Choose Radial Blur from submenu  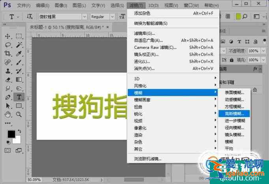coord(234,127)
